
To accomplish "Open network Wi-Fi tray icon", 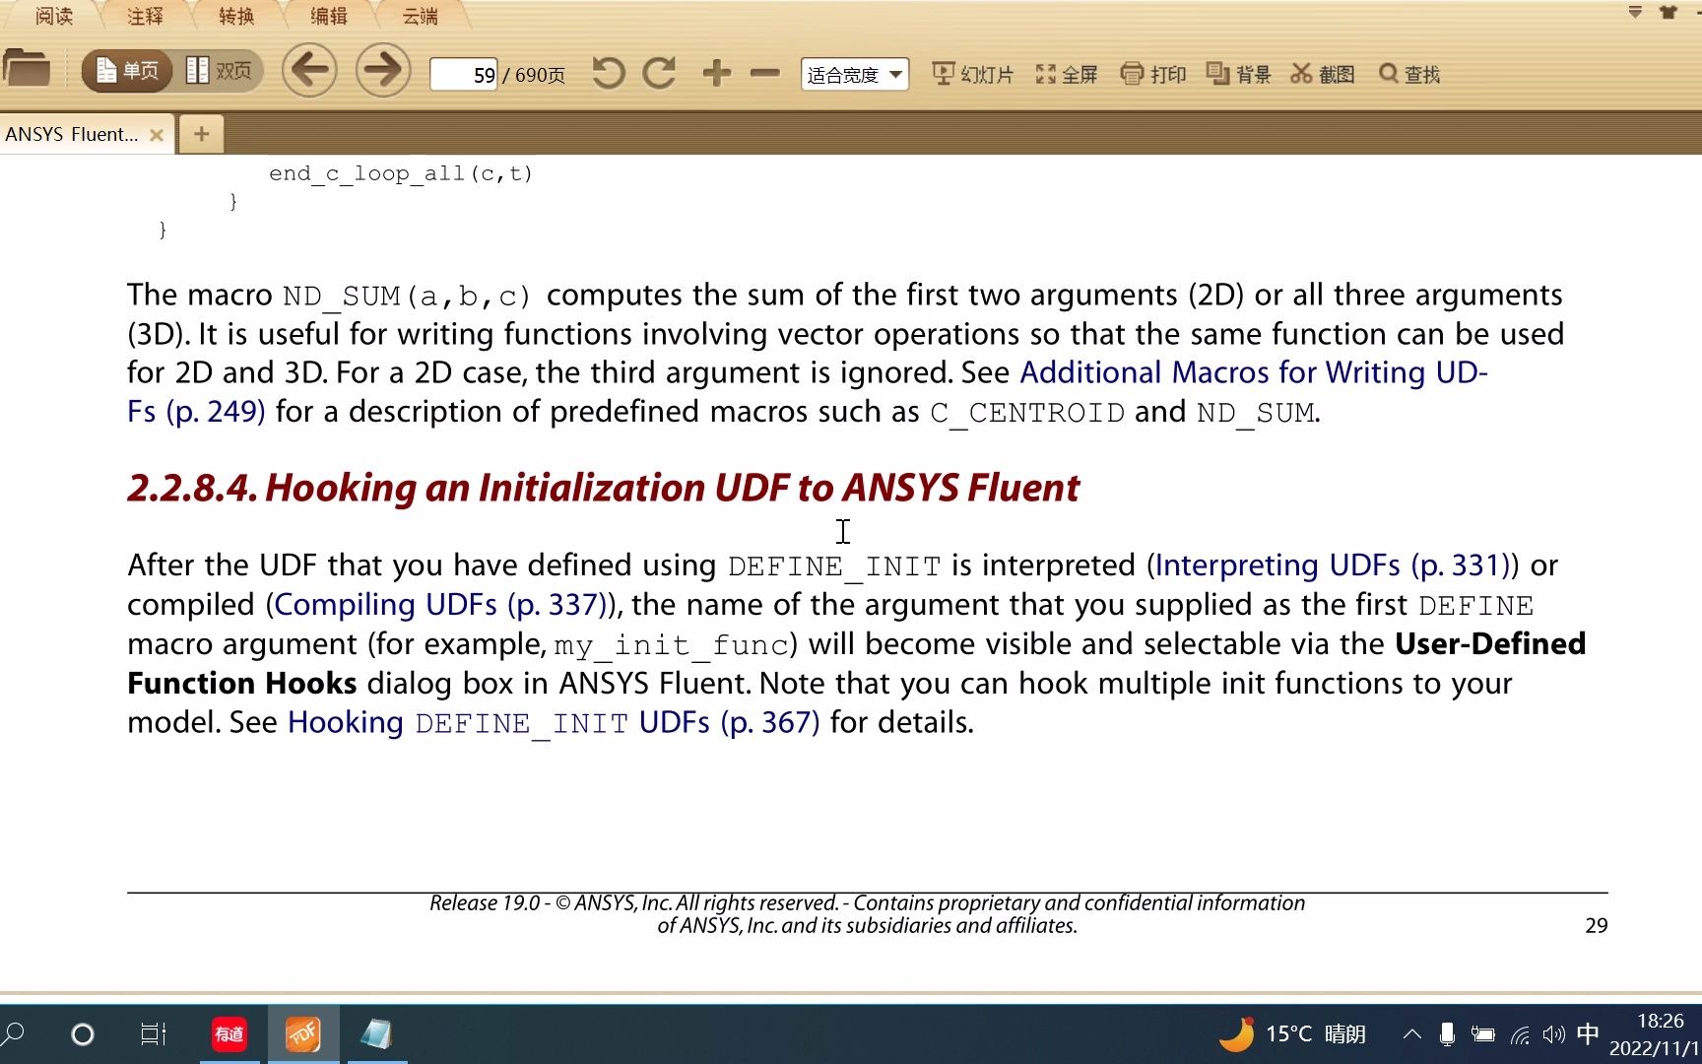I will click(1520, 1034).
